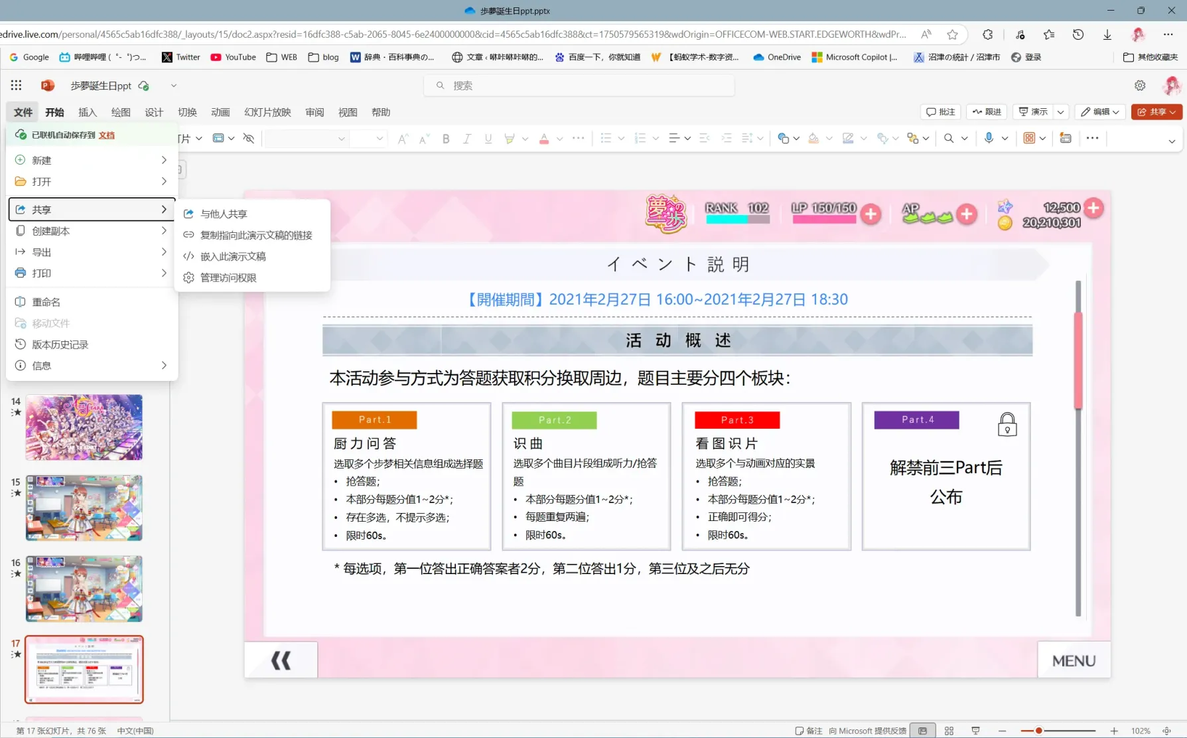Start slideshow from status bar icon
The width and height of the screenshot is (1187, 738).
click(975, 731)
